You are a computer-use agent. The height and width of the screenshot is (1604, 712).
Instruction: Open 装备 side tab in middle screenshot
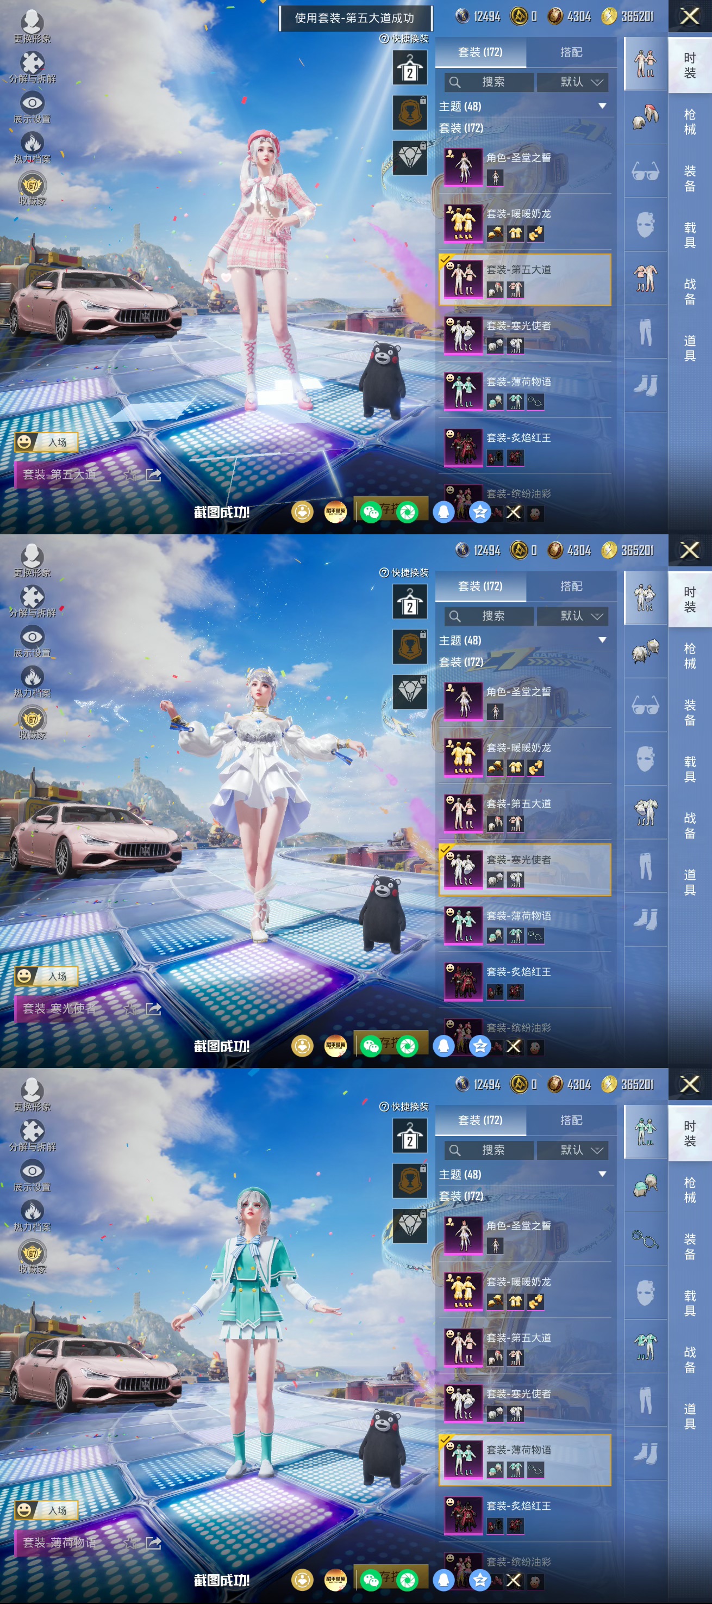pos(690,712)
